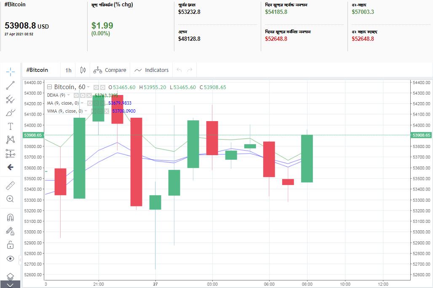Activate the zoom in magnifier tool

click(x=11, y=199)
